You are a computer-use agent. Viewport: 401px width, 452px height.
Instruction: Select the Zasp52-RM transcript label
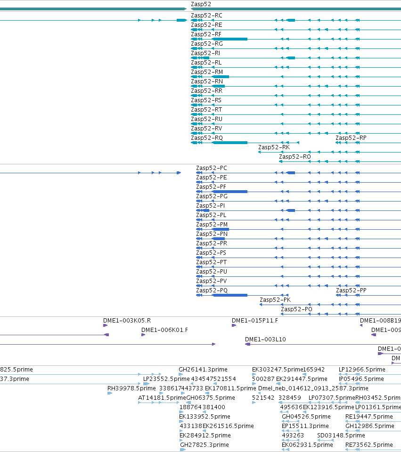[207, 72]
